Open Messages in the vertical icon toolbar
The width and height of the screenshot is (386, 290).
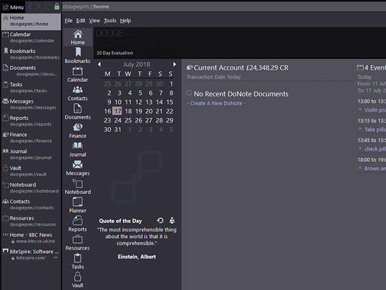click(x=78, y=168)
